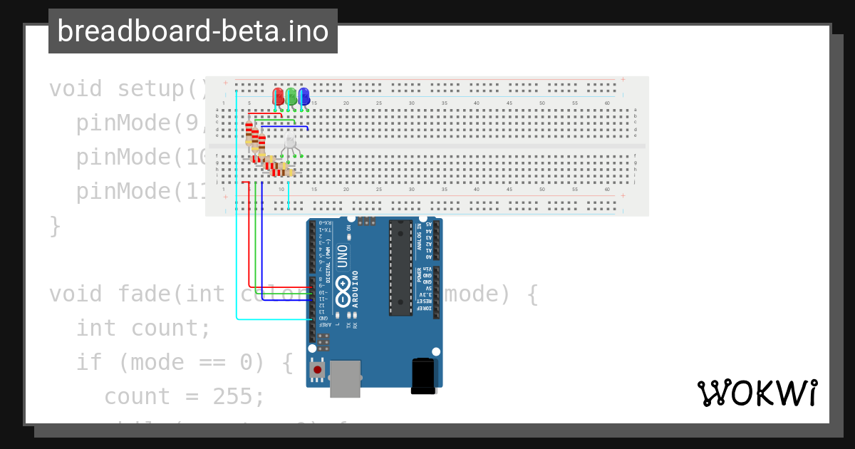The width and height of the screenshot is (855, 449).
Task: Click the 'void fade(int' code text
Action: point(137,294)
